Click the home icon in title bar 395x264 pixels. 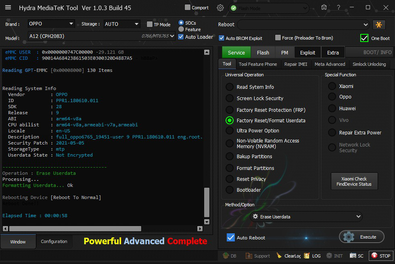click(324, 7)
